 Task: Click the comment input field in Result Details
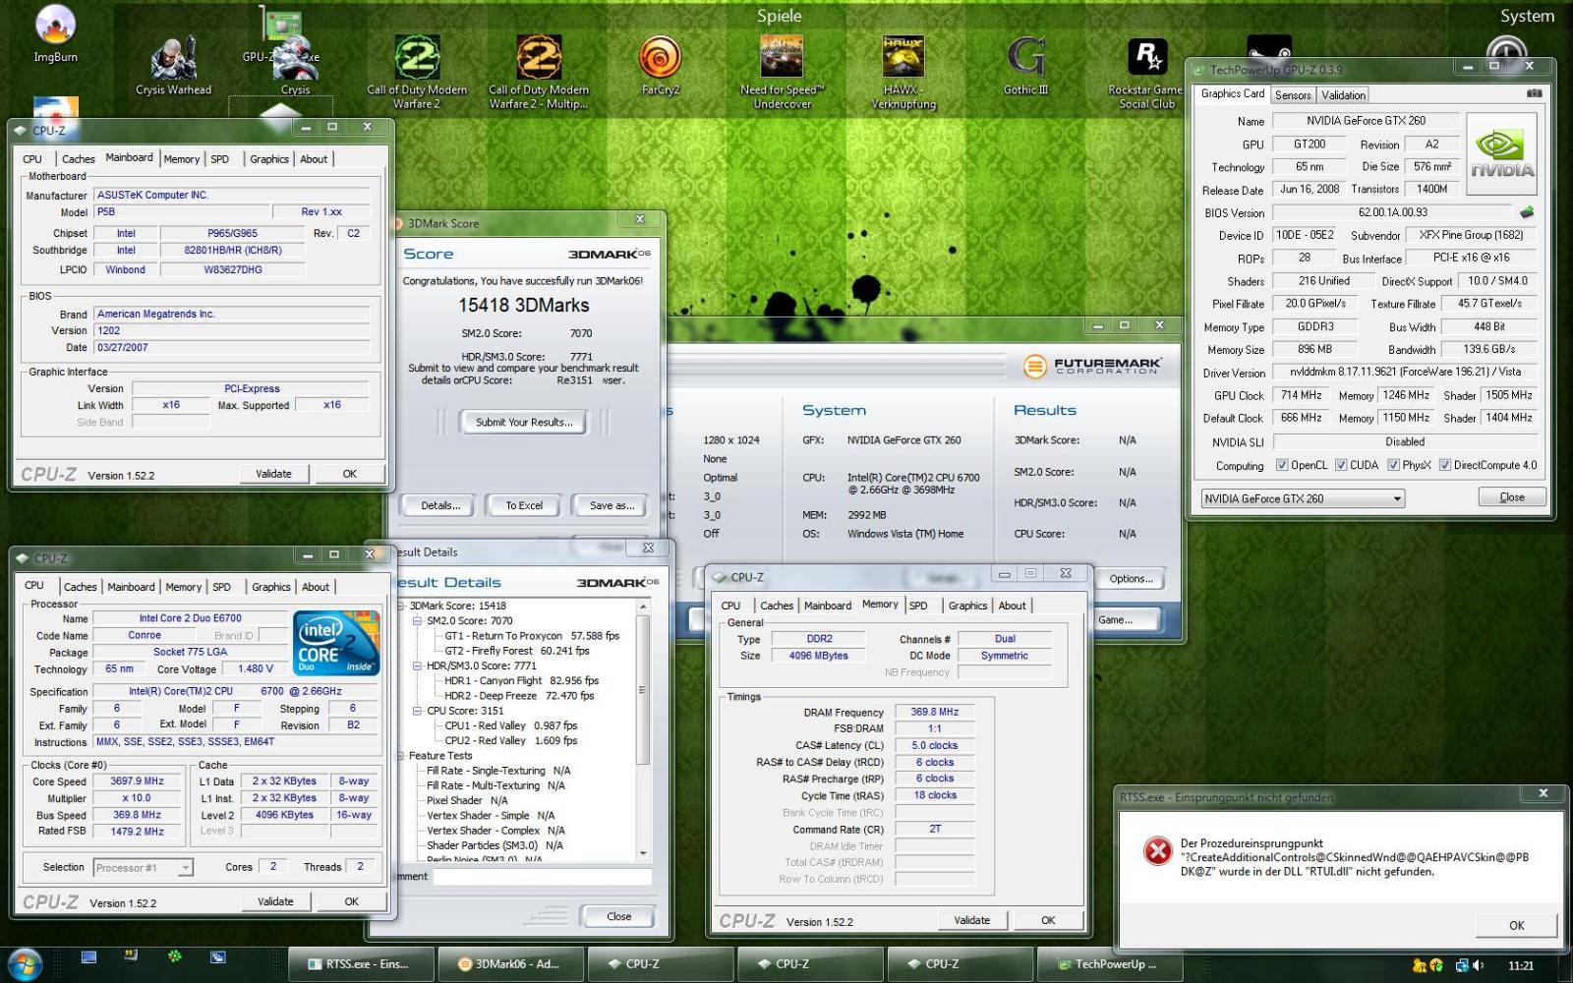[x=542, y=877]
